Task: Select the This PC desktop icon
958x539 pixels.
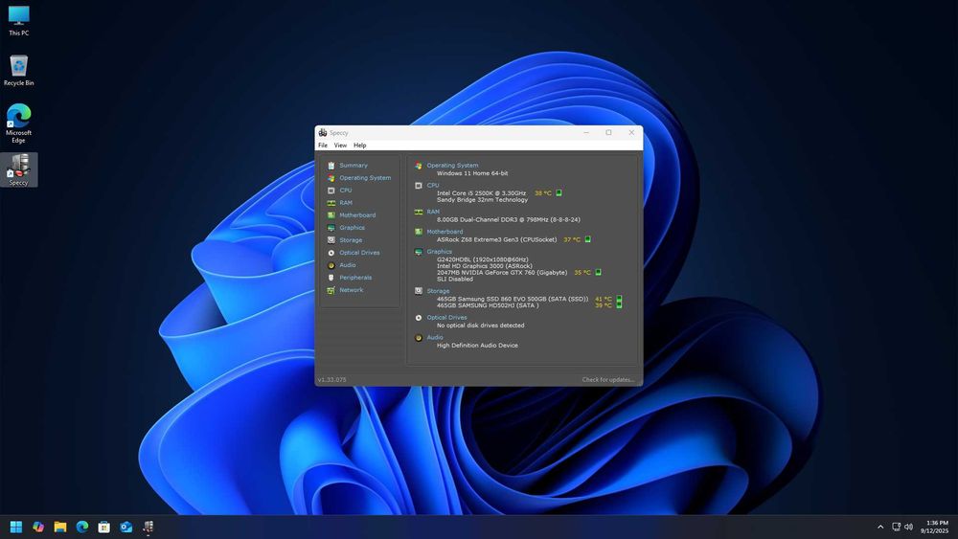Action: point(18,21)
